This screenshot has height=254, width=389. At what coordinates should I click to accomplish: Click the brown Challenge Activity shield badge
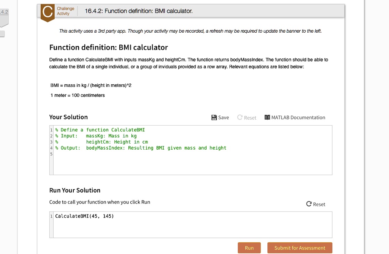pos(47,13)
